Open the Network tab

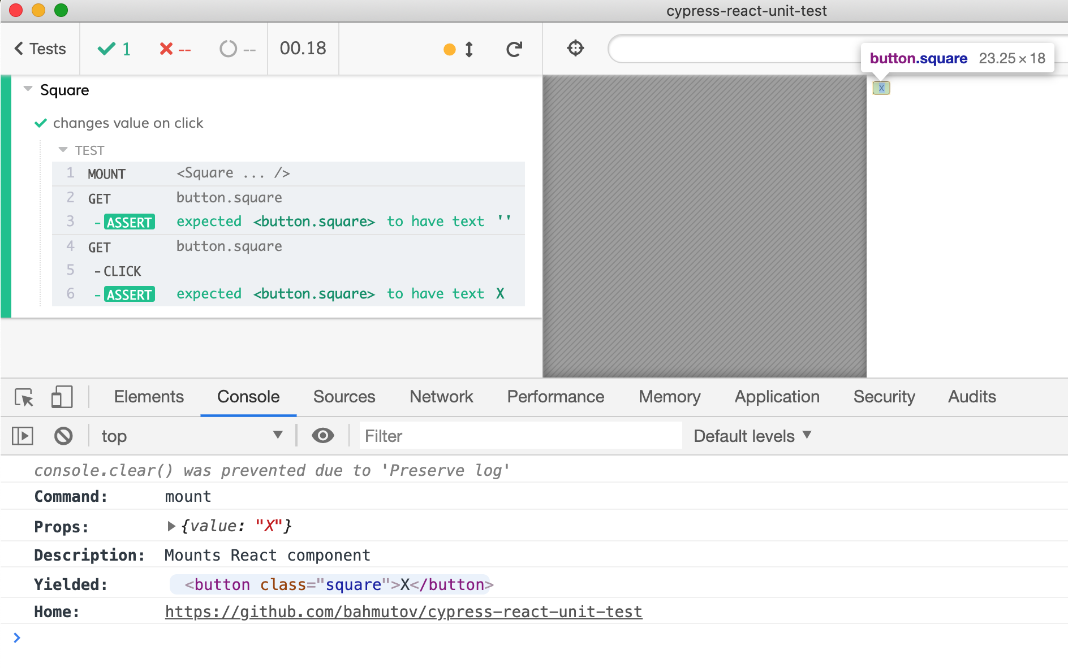pos(441,397)
